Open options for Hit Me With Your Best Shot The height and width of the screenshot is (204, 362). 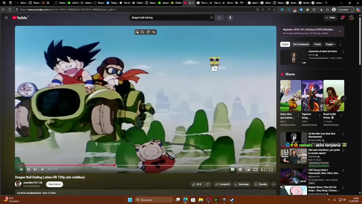point(343,134)
